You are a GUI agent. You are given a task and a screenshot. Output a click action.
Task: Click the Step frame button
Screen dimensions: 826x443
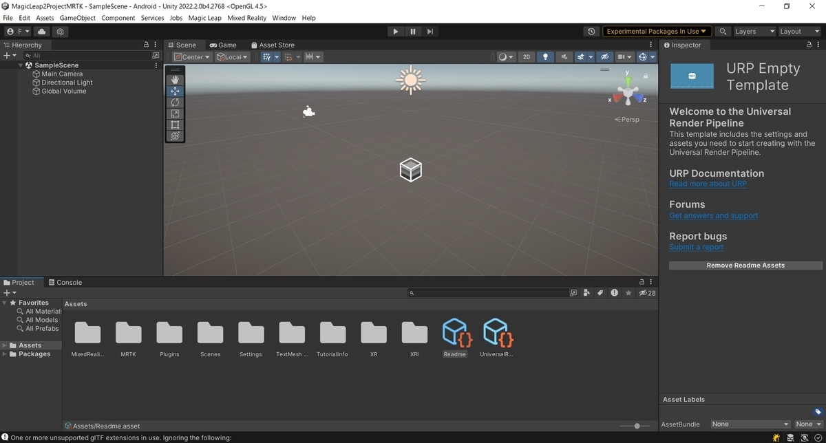coord(430,32)
